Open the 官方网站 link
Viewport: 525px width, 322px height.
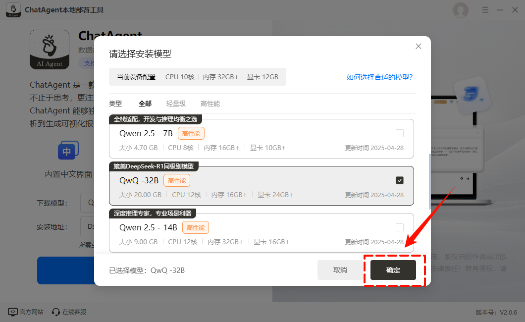tap(32, 312)
